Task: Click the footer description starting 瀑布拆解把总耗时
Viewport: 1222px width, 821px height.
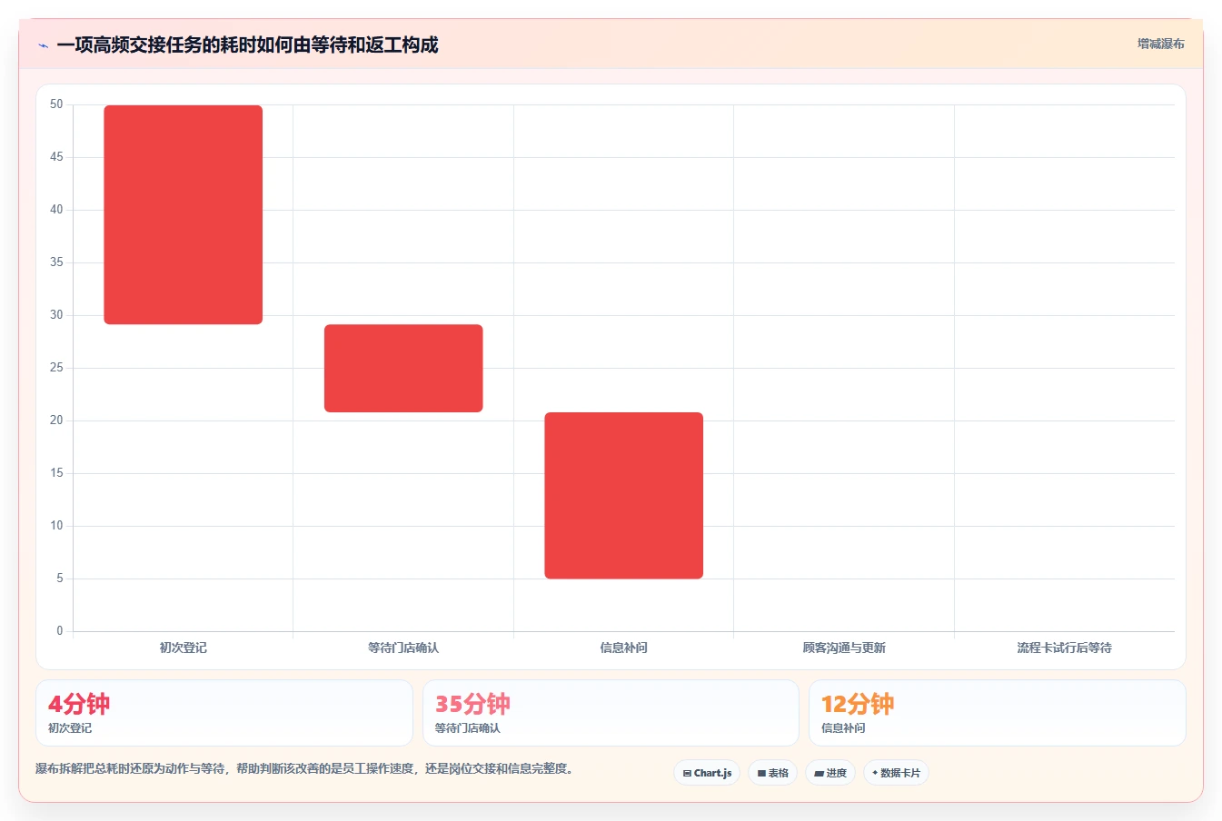Action: (x=305, y=768)
